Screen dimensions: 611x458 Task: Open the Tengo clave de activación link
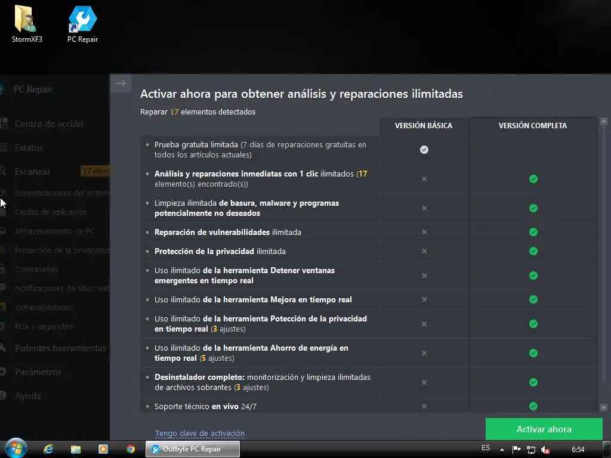point(199,433)
